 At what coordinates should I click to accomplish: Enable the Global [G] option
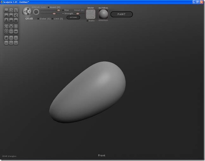click(x=44, y=19)
